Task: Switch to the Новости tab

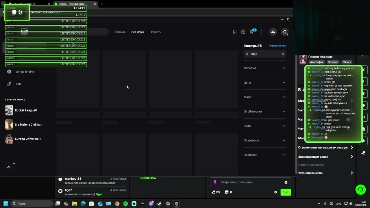Action: tap(156, 32)
